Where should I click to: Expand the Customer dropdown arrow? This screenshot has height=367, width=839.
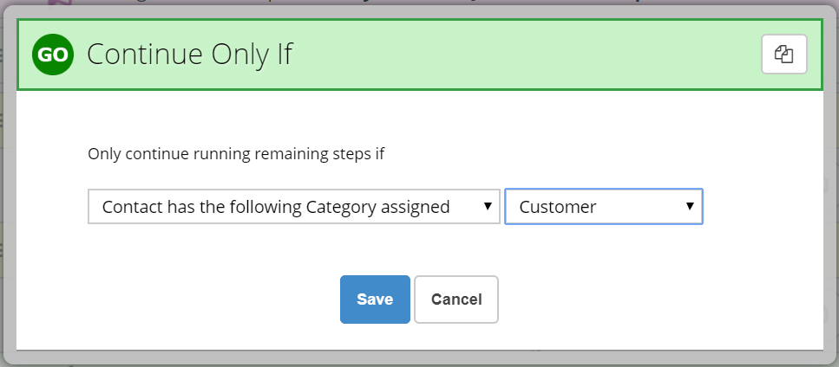690,206
